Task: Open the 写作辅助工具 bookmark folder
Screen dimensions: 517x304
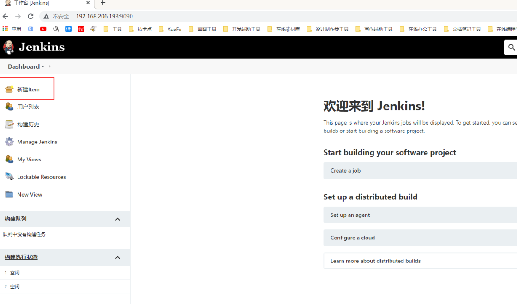Action: point(374,29)
